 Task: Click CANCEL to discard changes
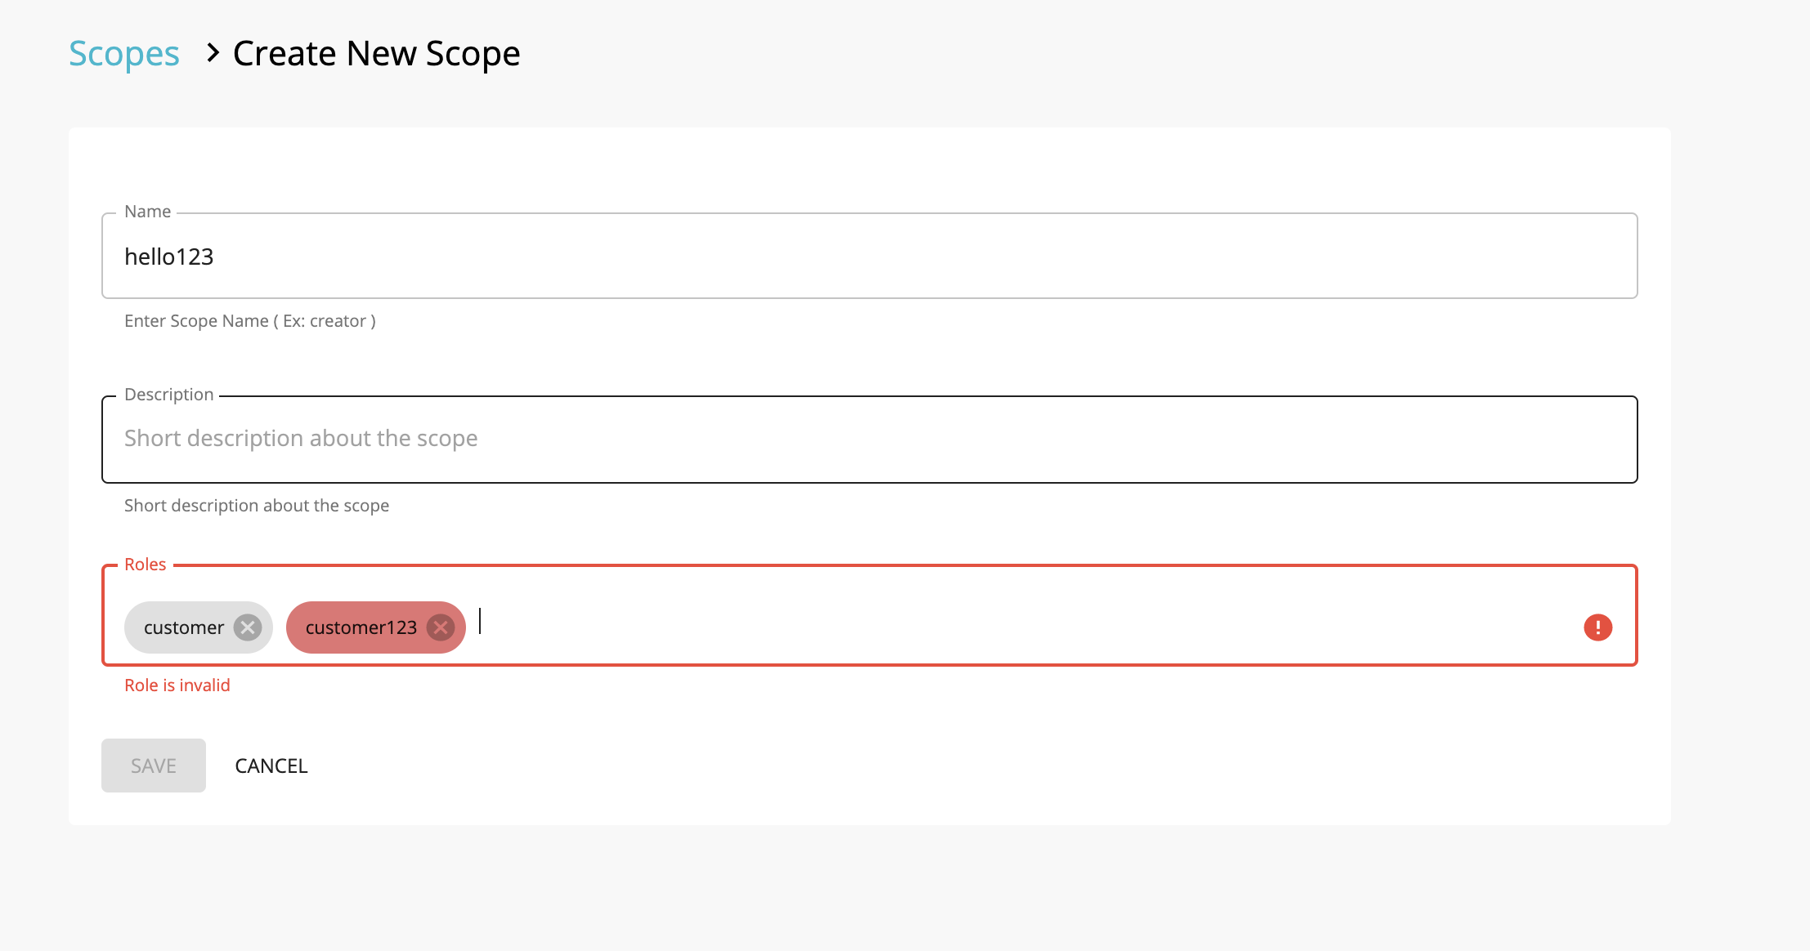(271, 766)
